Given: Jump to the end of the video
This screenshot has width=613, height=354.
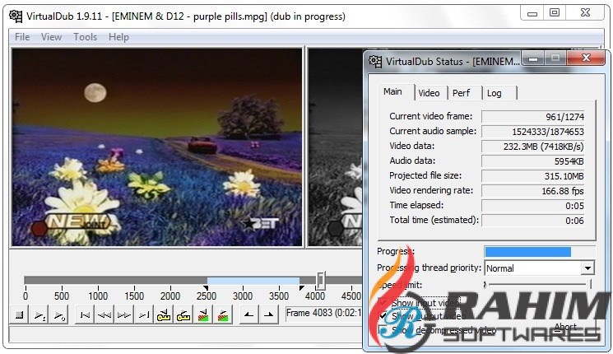Looking at the screenshot, I should coord(144,314).
